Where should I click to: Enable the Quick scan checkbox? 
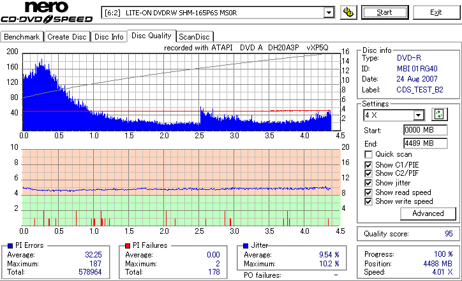[368, 154]
